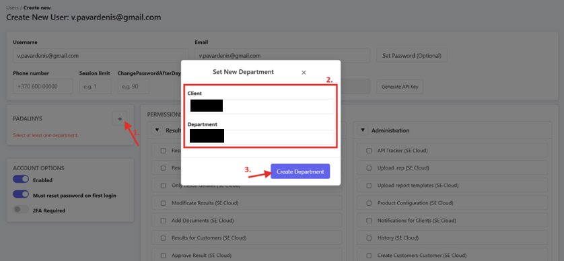
Task: Open the Users breadcrumb link
Action: pyautogui.click(x=12, y=7)
